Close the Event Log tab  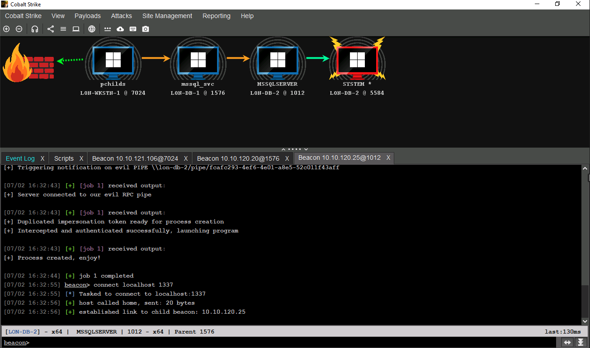42,158
